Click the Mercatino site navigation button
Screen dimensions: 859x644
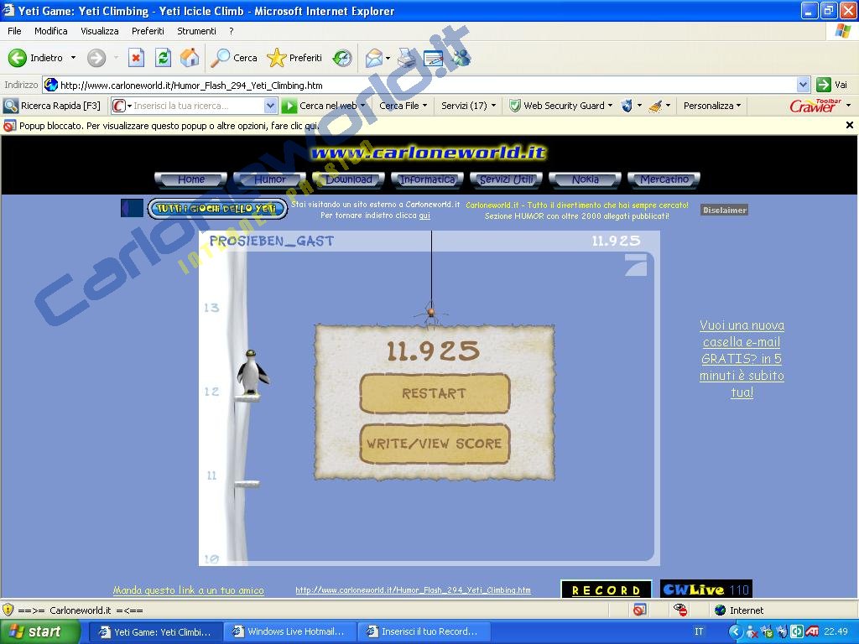(664, 179)
